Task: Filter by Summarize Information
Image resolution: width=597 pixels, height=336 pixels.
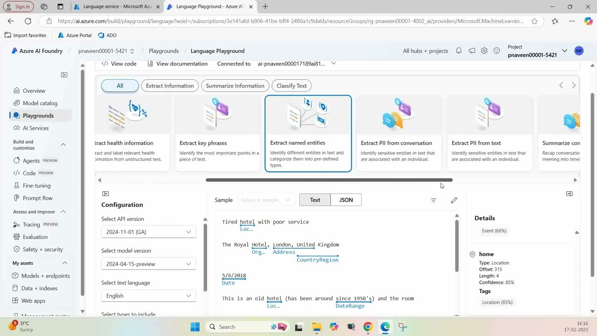Action: (235, 86)
